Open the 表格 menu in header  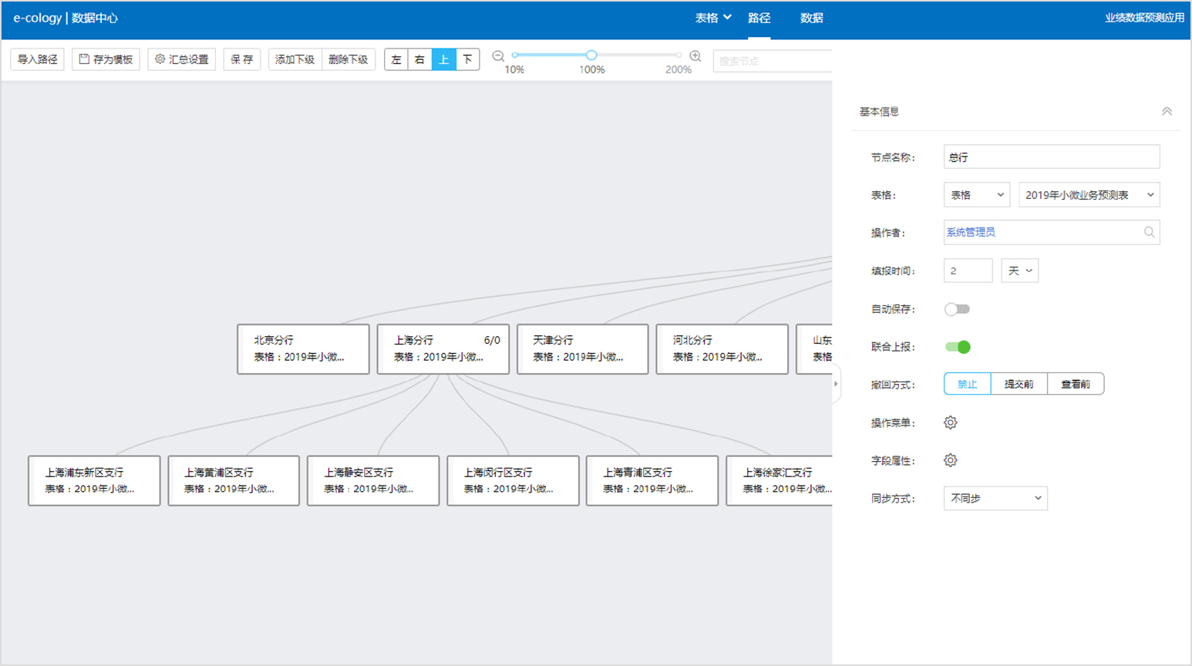(x=712, y=18)
